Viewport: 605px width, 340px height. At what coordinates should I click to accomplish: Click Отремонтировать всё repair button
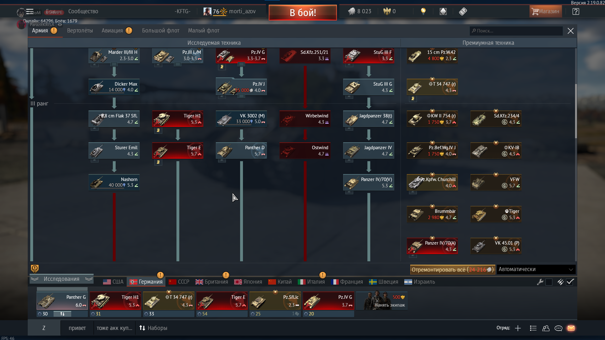coord(452,270)
